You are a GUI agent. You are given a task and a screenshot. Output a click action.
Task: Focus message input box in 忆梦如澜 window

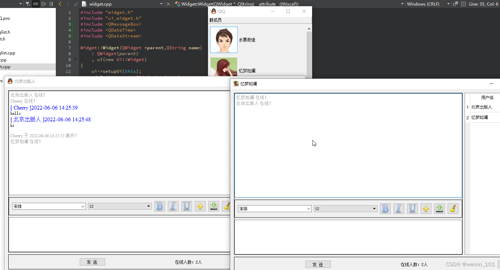pyautogui.click(x=348, y=237)
